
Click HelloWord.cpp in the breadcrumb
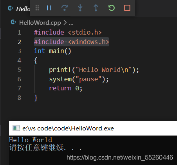click(x=40, y=23)
